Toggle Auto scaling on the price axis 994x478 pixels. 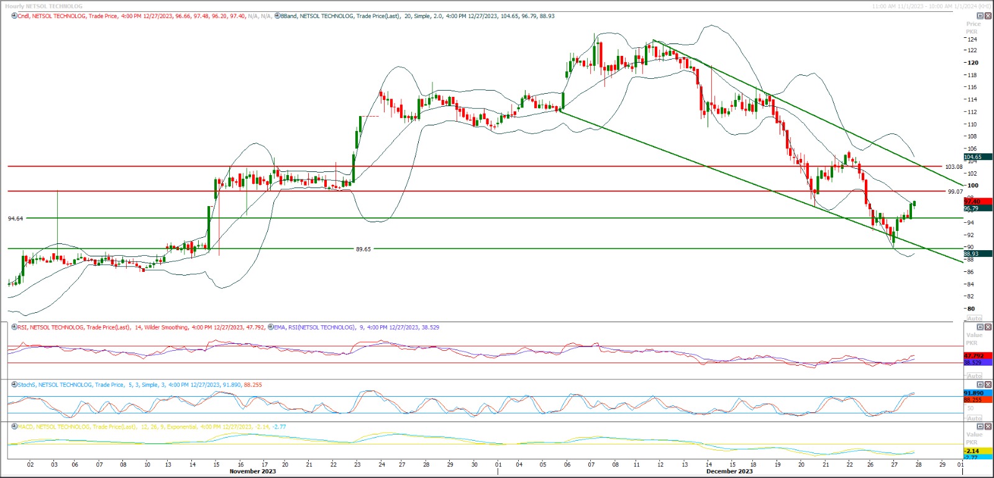tap(974, 318)
